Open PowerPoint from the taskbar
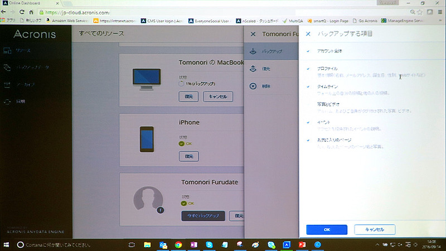The width and height of the screenshot is (446, 251). 302,245
